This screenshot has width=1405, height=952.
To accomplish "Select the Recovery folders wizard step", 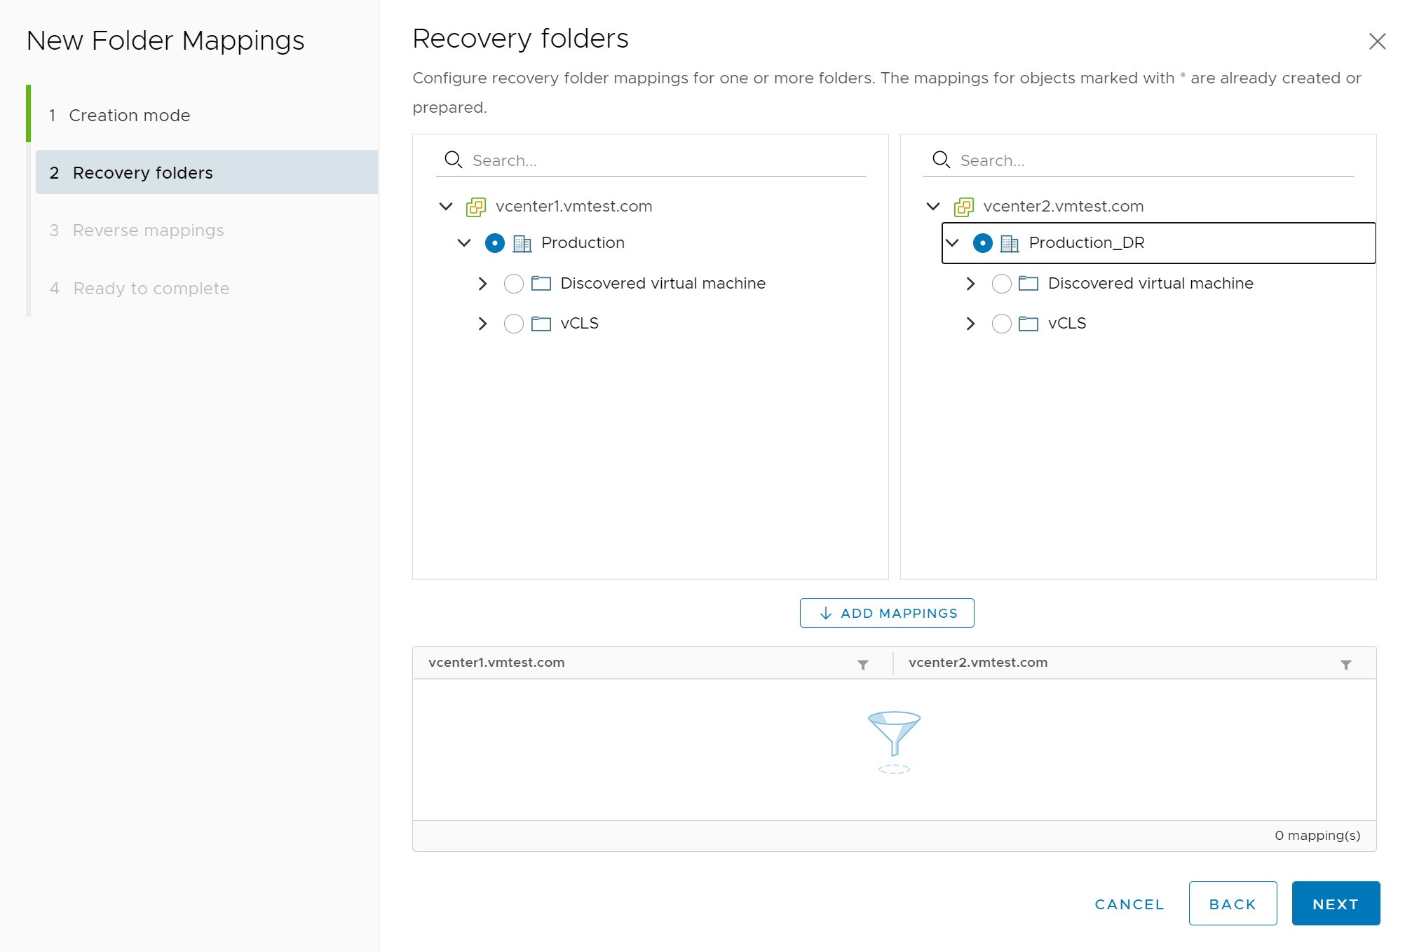I will 143,173.
